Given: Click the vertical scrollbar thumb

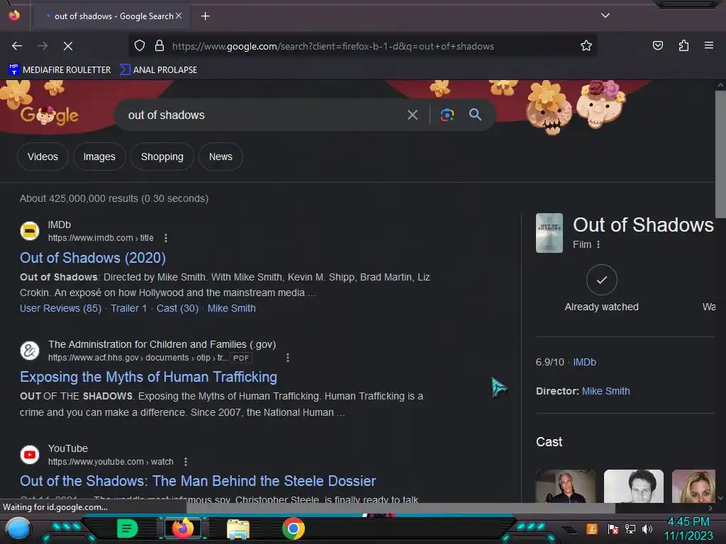Looking at the screenshot, I should (720, 154).
